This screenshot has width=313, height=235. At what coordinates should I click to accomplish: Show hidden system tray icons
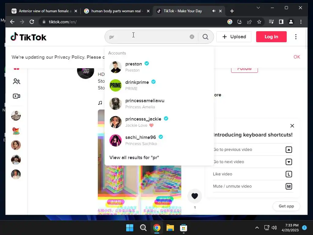click(x=257, y=228)
